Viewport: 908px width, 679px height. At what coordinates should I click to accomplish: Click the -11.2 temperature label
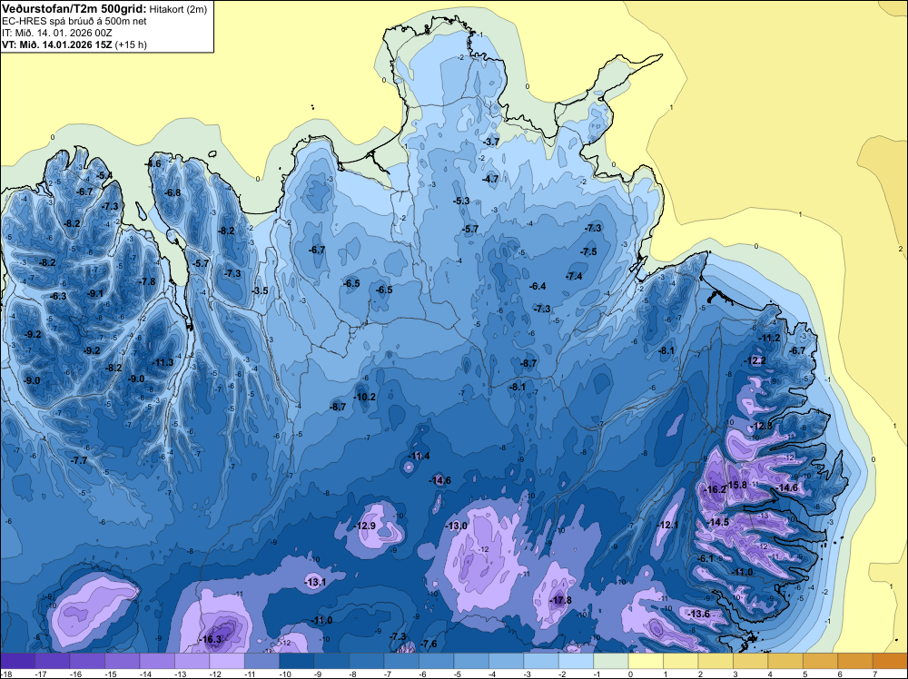tap(769, 338)
